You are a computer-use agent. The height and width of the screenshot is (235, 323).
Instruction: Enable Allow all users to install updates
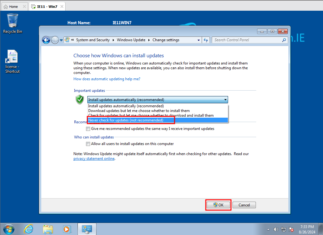tap(88, 144)
